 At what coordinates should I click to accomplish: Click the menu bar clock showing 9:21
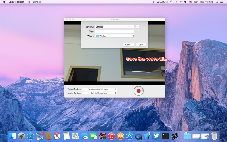click(206, 2)
